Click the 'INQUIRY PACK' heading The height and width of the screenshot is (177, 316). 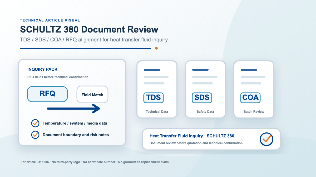(x=42, y=69)
